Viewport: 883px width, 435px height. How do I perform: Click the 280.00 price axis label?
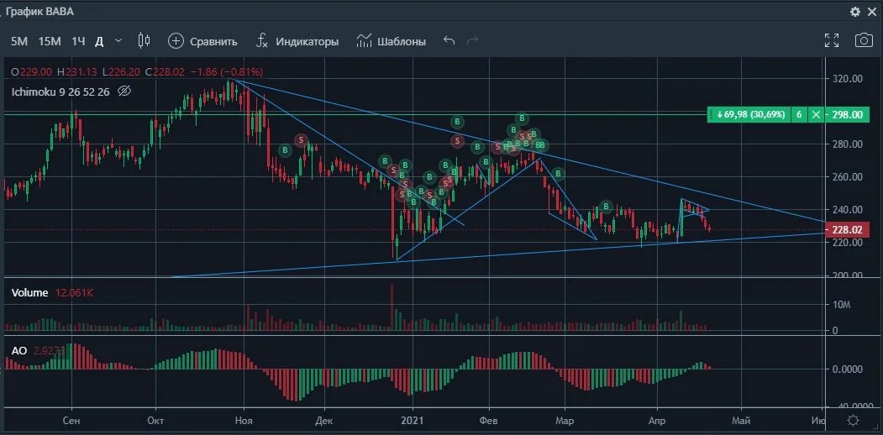point(848,144)
